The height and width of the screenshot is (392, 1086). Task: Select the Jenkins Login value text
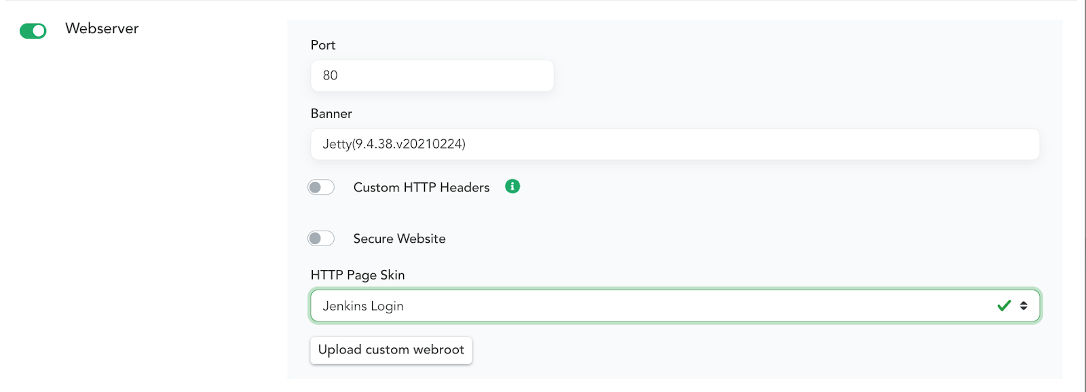click(x=363, y=306)
